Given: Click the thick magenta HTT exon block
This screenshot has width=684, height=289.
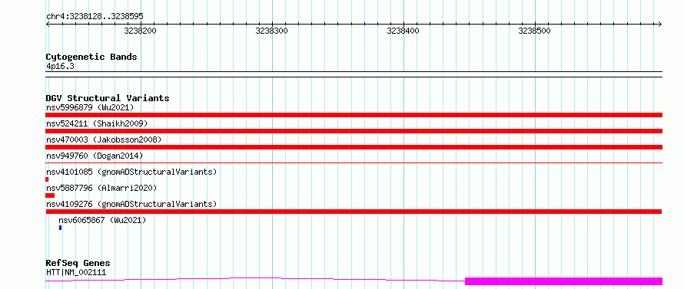Looking at the screenshot, I should [563, 281].
